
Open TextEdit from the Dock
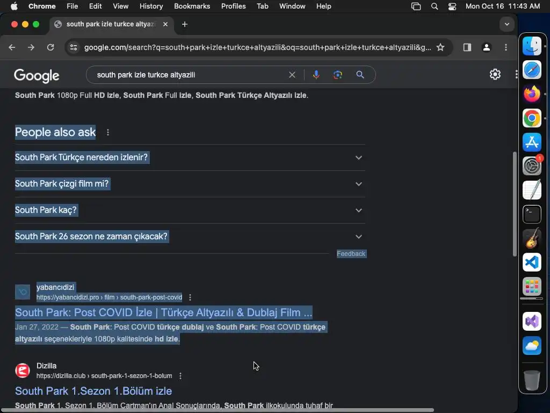click(532, 190)
